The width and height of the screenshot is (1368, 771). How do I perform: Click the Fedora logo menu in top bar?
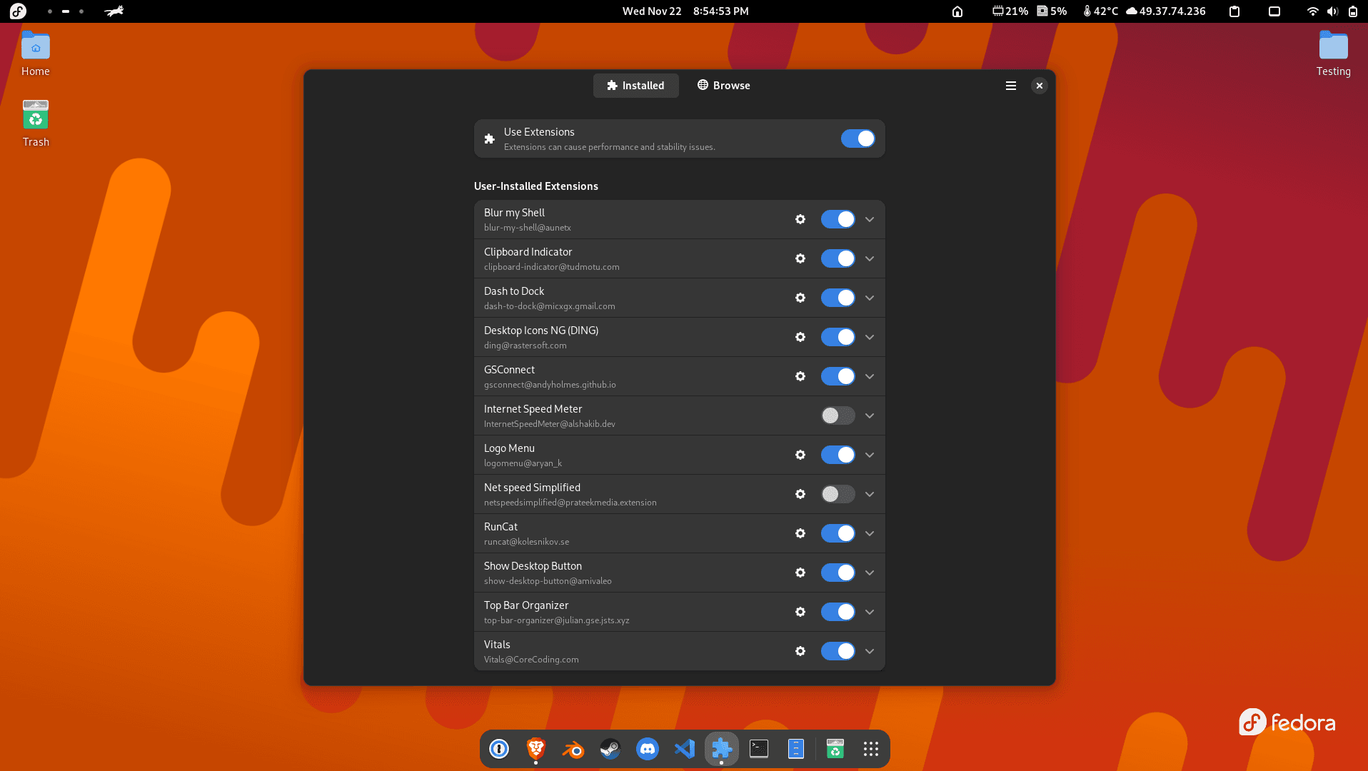tap(18, 11)
